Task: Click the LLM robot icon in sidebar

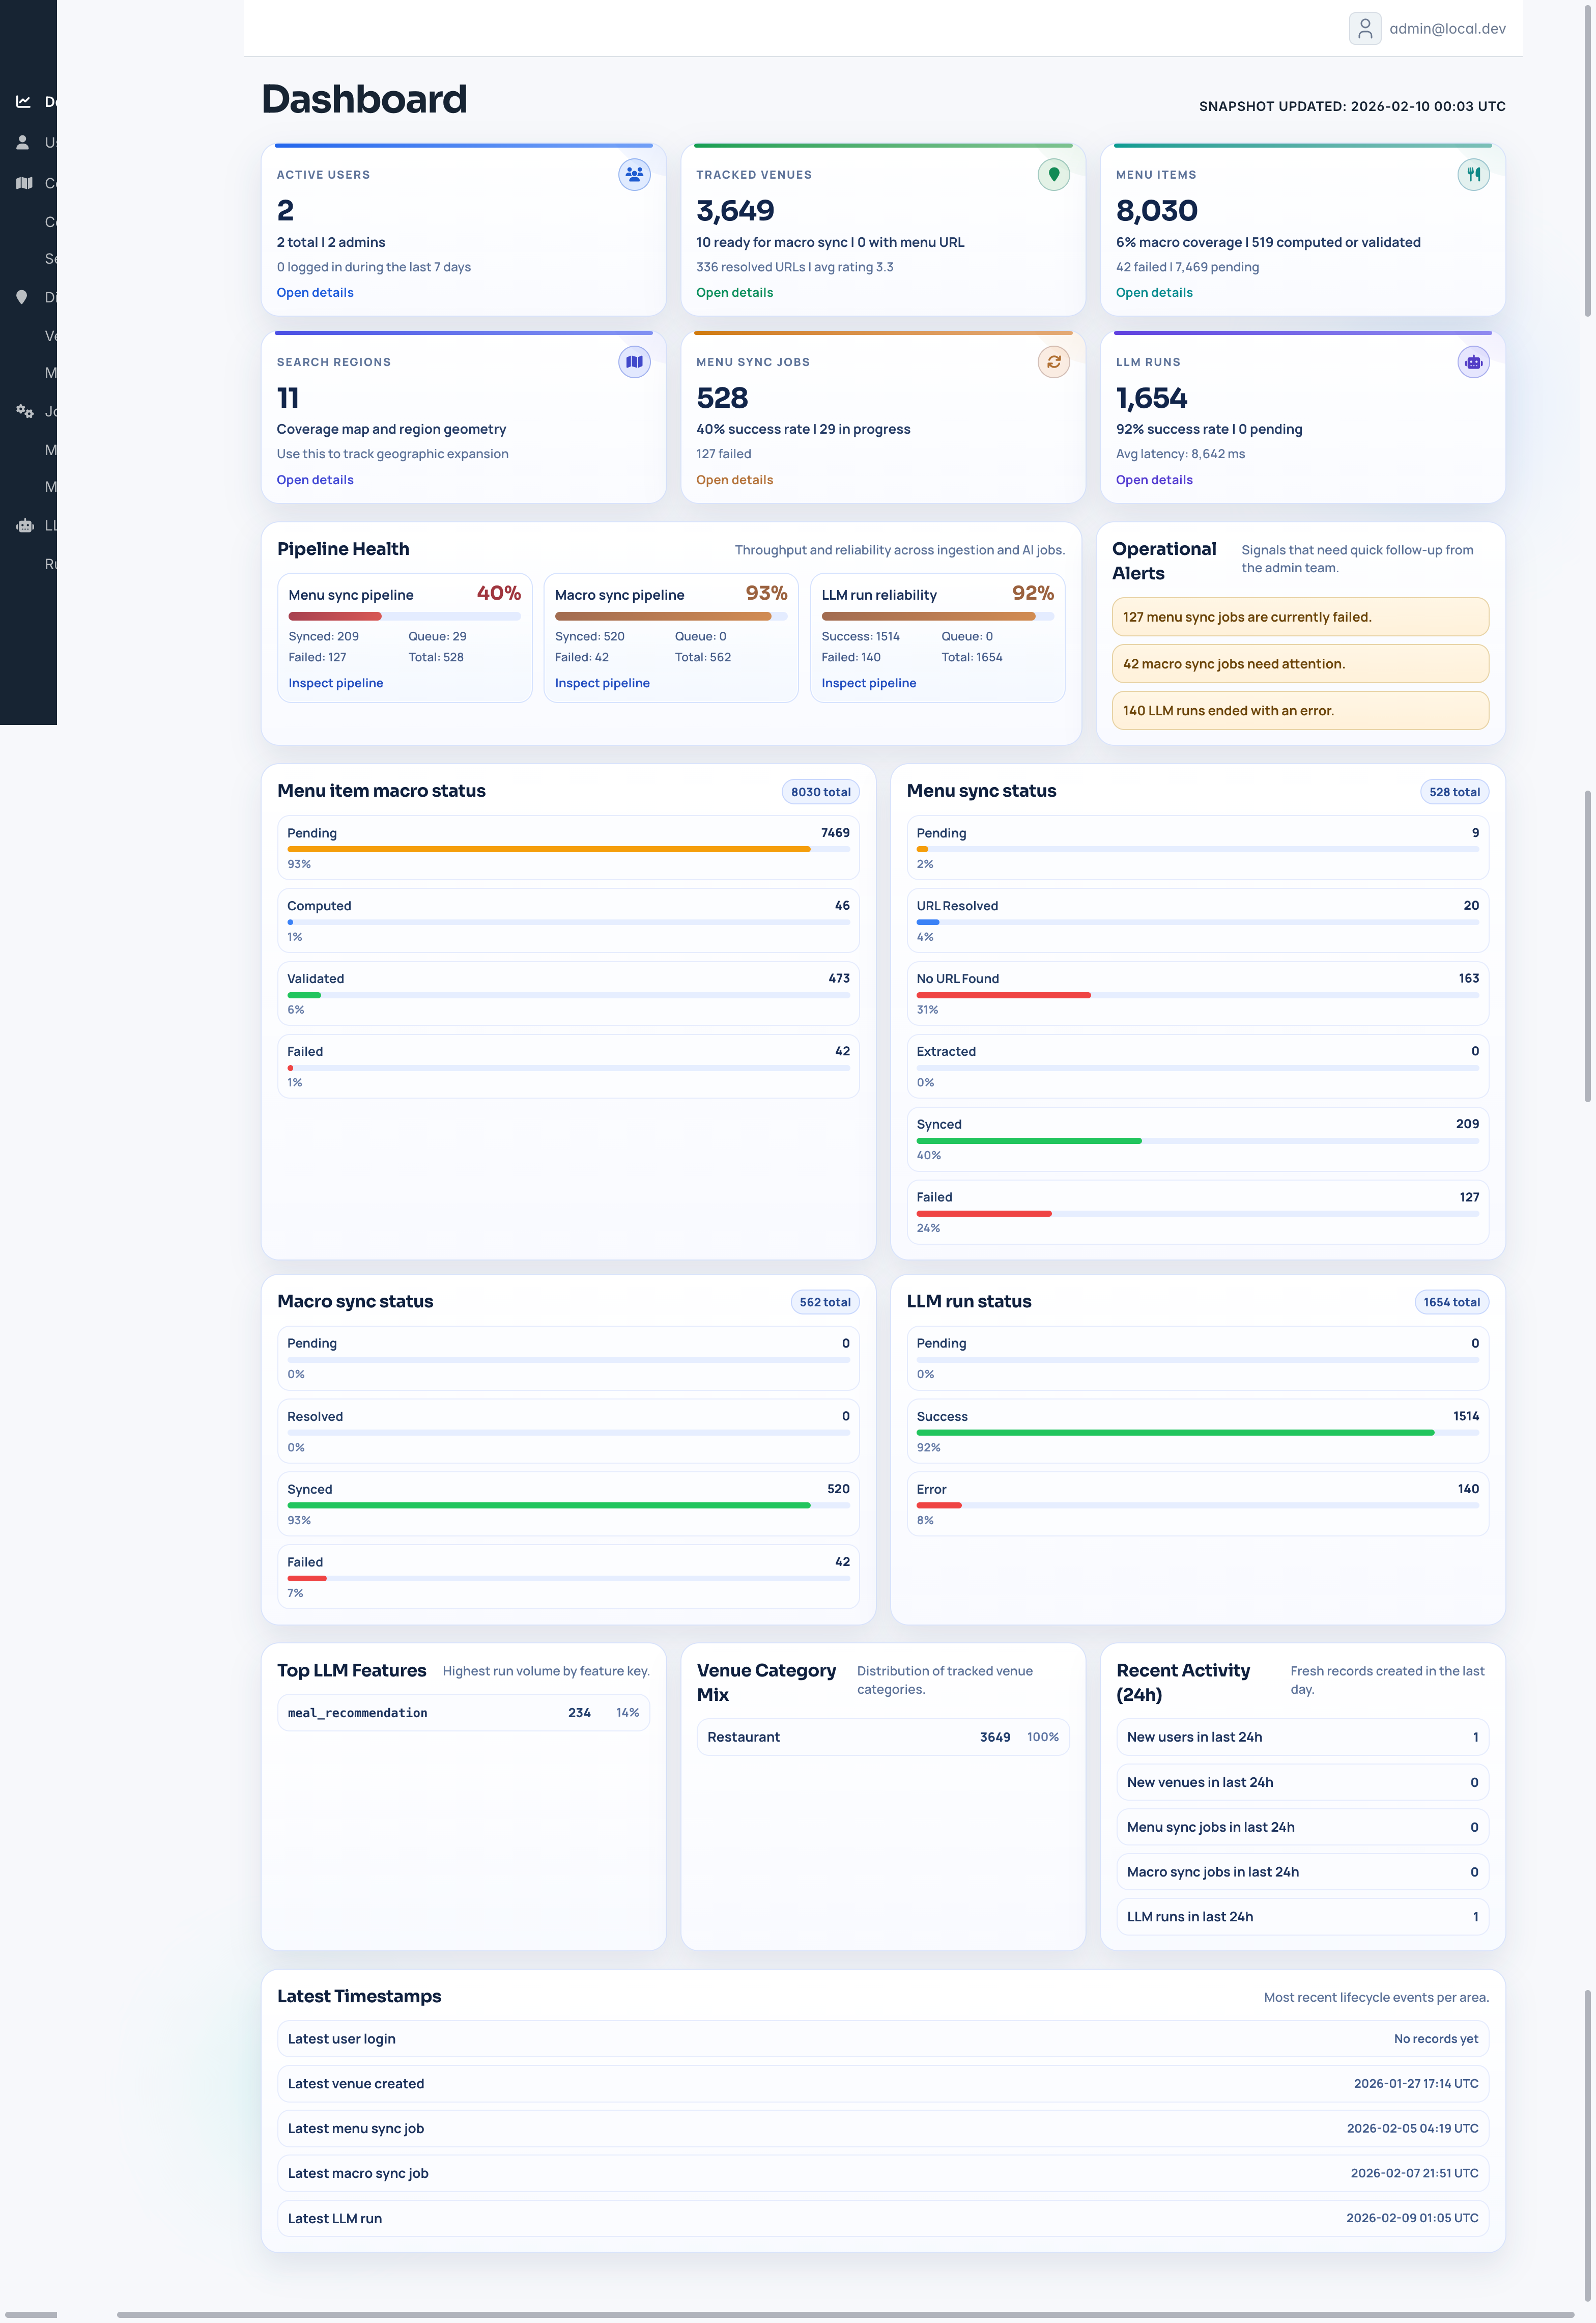Action: 24,525
